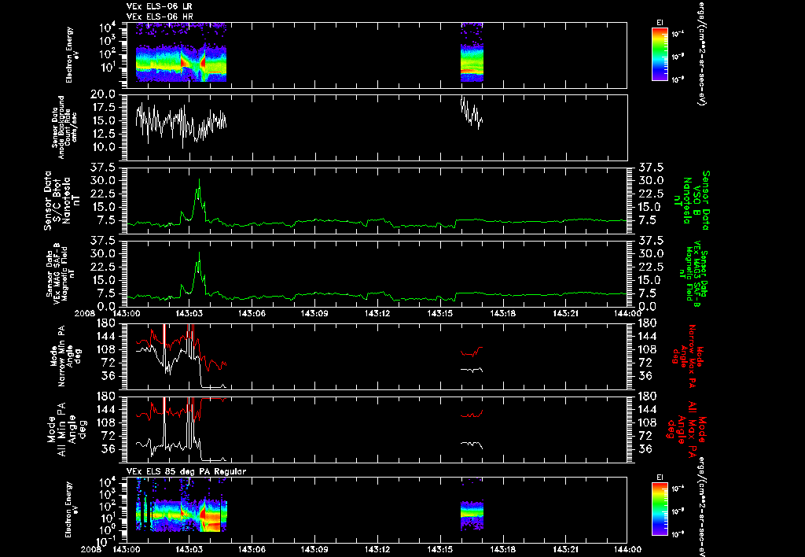
Task: Click 'Electron Energy eV' label of 85 deg panel
Action: pos(70,510)
